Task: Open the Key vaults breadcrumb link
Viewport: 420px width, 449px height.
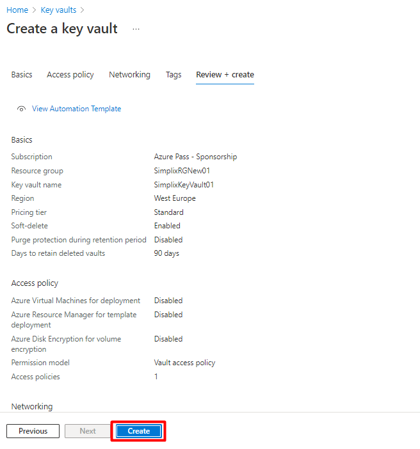Action: pyautogui.click(x=58, y=10)
